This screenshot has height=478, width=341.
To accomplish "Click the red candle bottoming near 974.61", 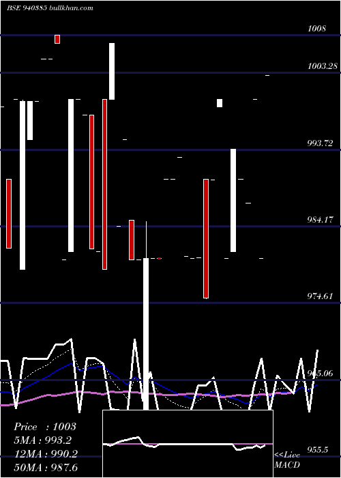I will click(x=206, y=238).
